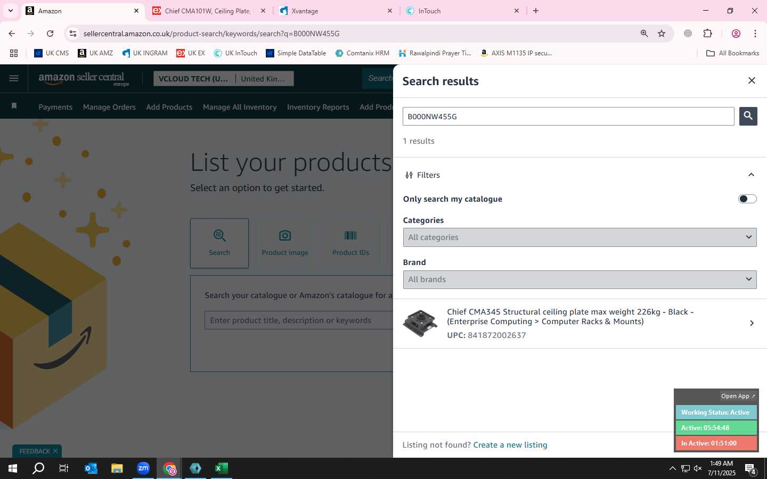Select the Search option card

[x=219, y=243]
